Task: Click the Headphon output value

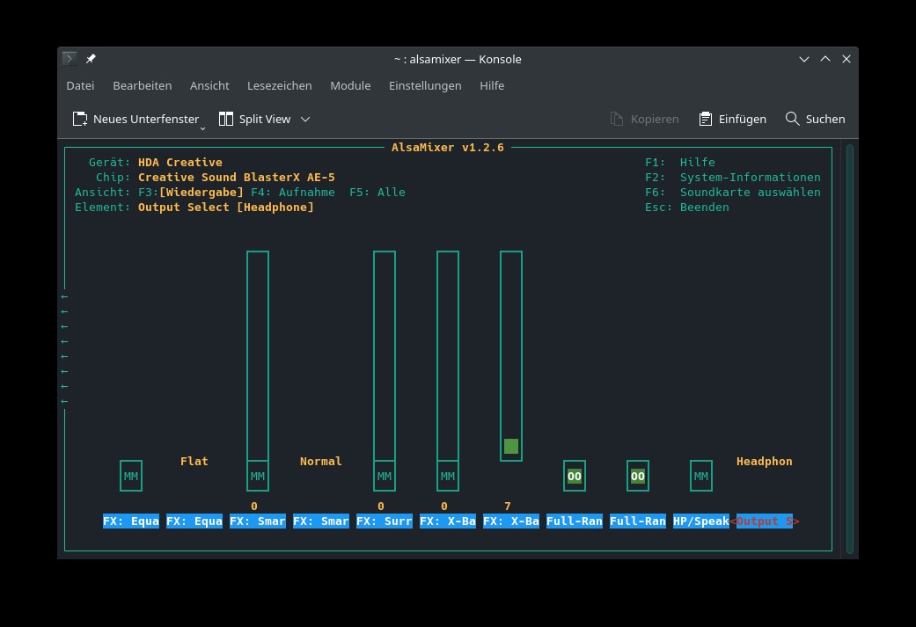Action: (x=764, y=461)
